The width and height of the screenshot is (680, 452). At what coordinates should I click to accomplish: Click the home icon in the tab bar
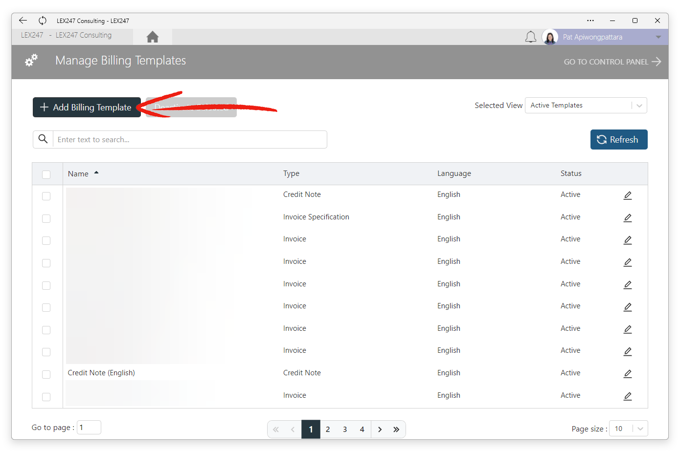153,37
